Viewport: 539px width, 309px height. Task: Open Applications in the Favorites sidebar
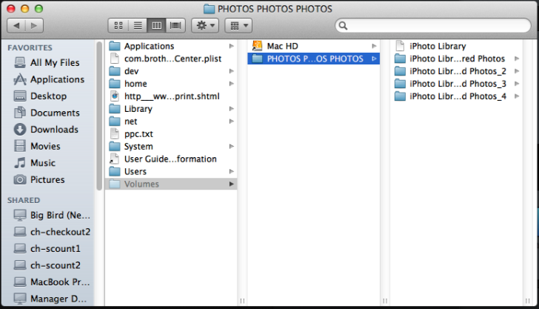coord(49,79)
